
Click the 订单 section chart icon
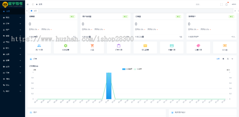click(31, 59)
